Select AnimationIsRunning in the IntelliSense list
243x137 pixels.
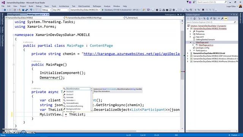click(74, 106)
